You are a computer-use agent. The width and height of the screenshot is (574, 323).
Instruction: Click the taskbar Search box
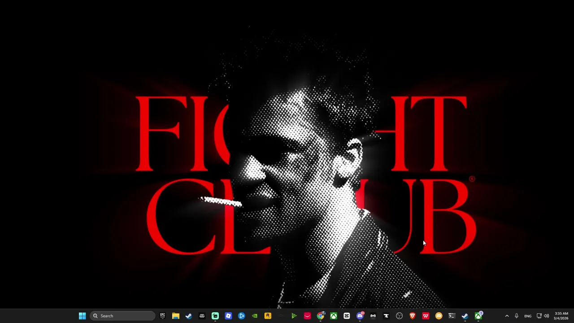pyautogui.click(x=123, y=316)
